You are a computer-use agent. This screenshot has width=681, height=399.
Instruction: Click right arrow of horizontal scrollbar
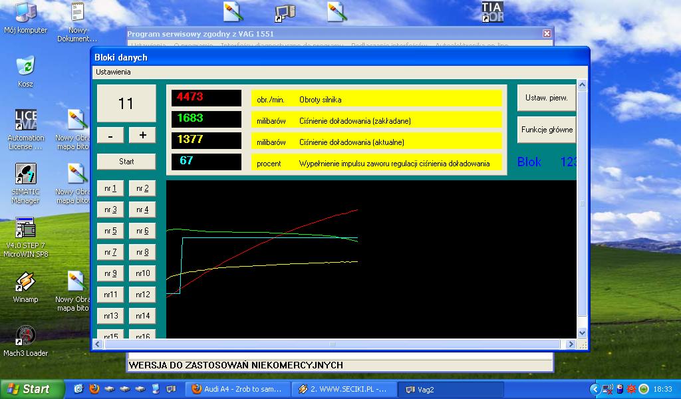click(x=571, y=344)
